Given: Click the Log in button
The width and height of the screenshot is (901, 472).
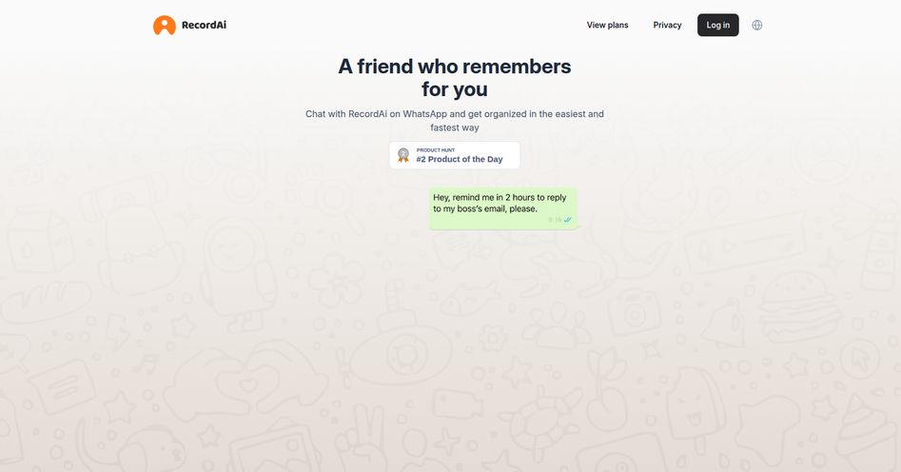Looking at the screenshot, I should pyautogui.click(x=717, y=26).
